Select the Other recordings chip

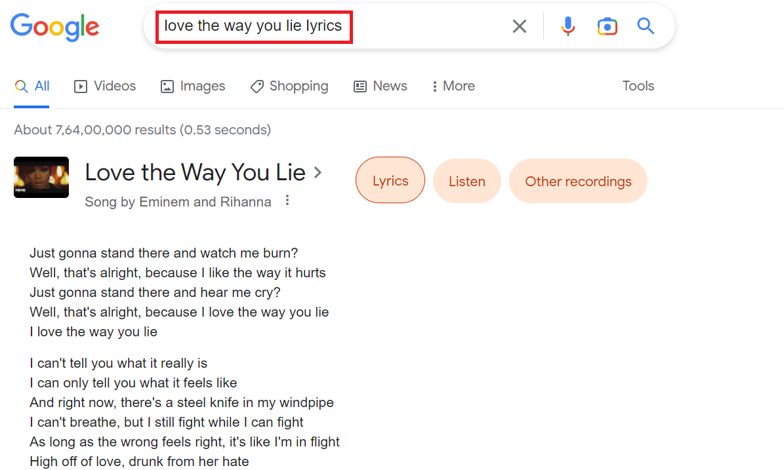pos(578,180)
